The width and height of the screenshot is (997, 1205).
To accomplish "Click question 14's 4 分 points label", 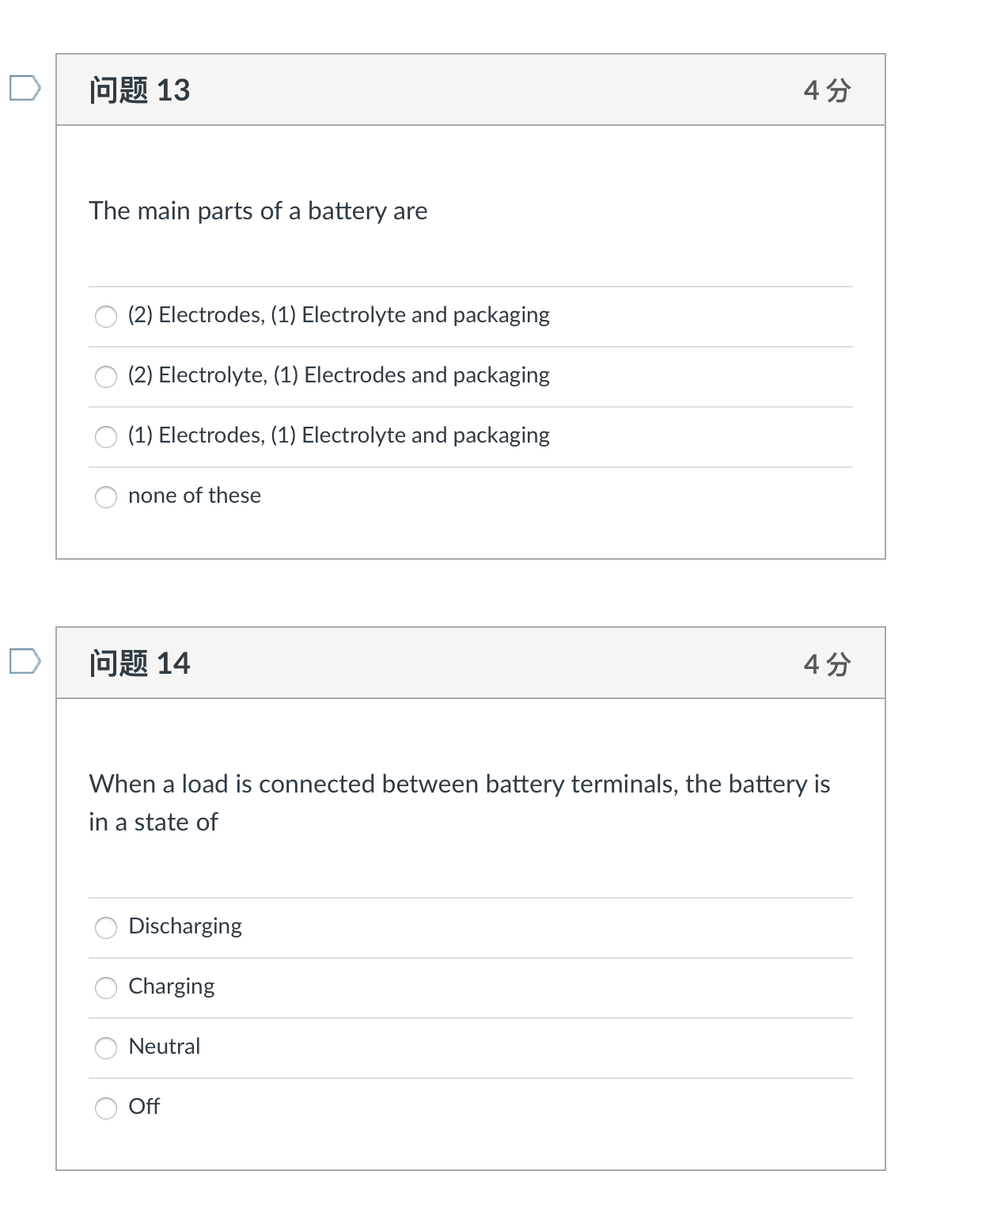I will (x=827, y=663).
